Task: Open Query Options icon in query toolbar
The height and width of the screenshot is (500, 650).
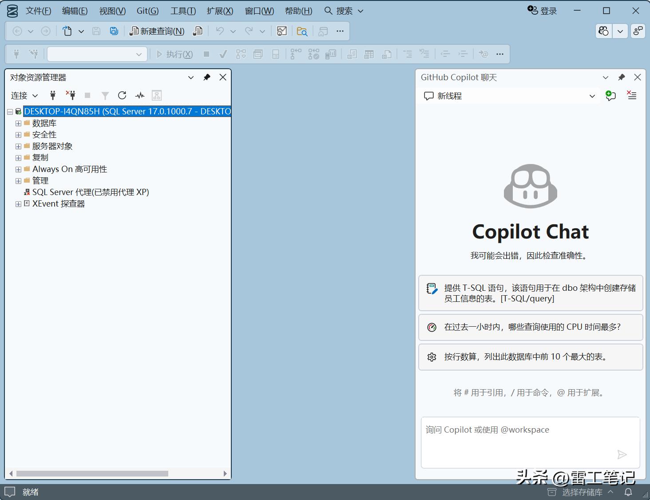Action: coord(258,54)
